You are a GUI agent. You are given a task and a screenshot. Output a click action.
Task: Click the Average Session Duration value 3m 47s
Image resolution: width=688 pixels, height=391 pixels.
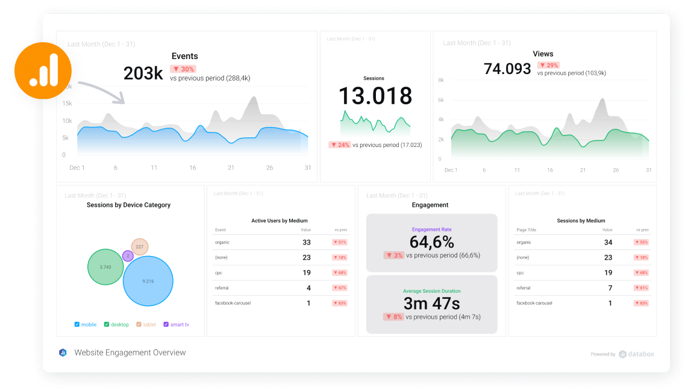point(432,303)
